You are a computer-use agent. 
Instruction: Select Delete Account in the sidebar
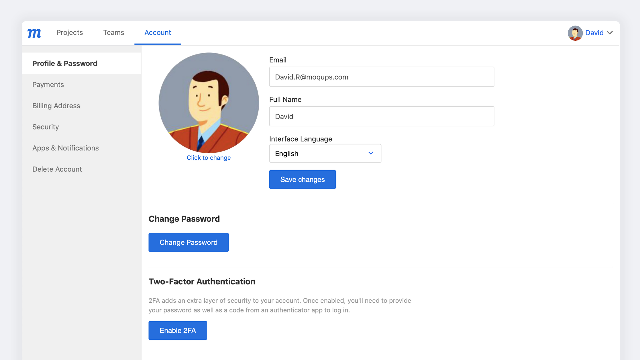(x=57, y=169)
